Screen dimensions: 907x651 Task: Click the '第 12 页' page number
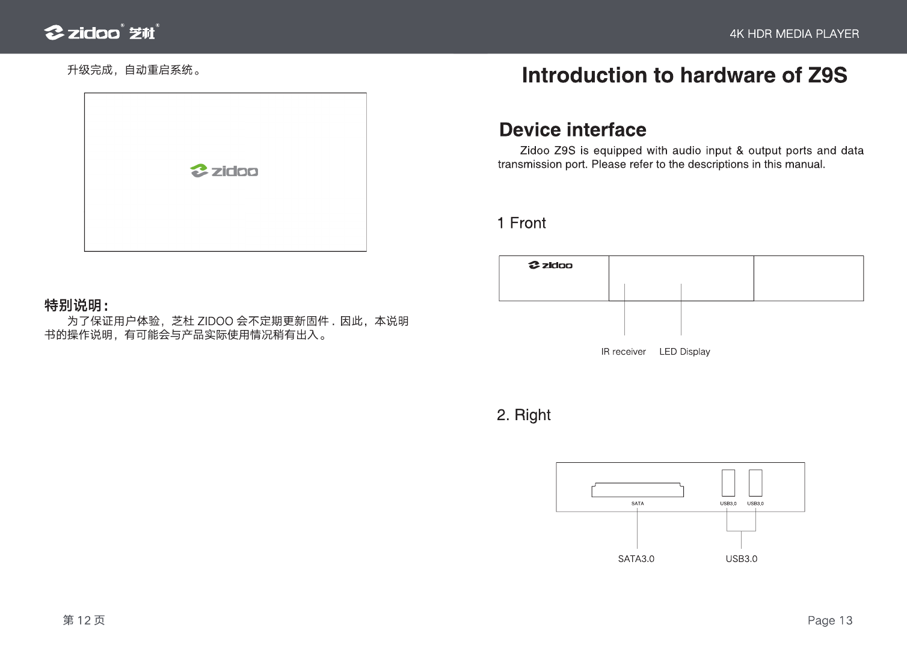[x=84, y=620]
